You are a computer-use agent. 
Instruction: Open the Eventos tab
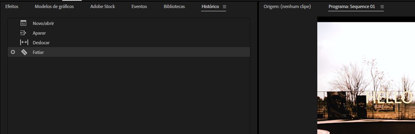pos(139,7)
